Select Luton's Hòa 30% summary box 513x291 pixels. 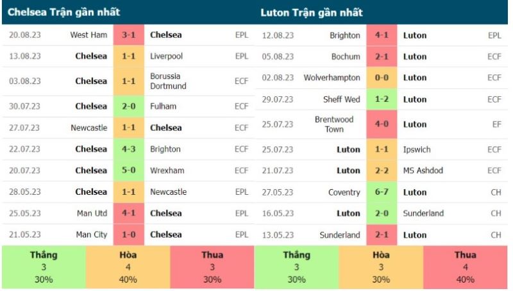tap(381, 267)
